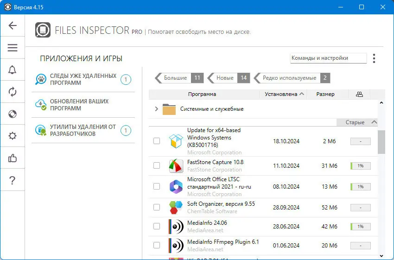394x260 pixels.
Task: Click the size value 20 Мб
Action: pyautogui.click(x=330, y=246)
